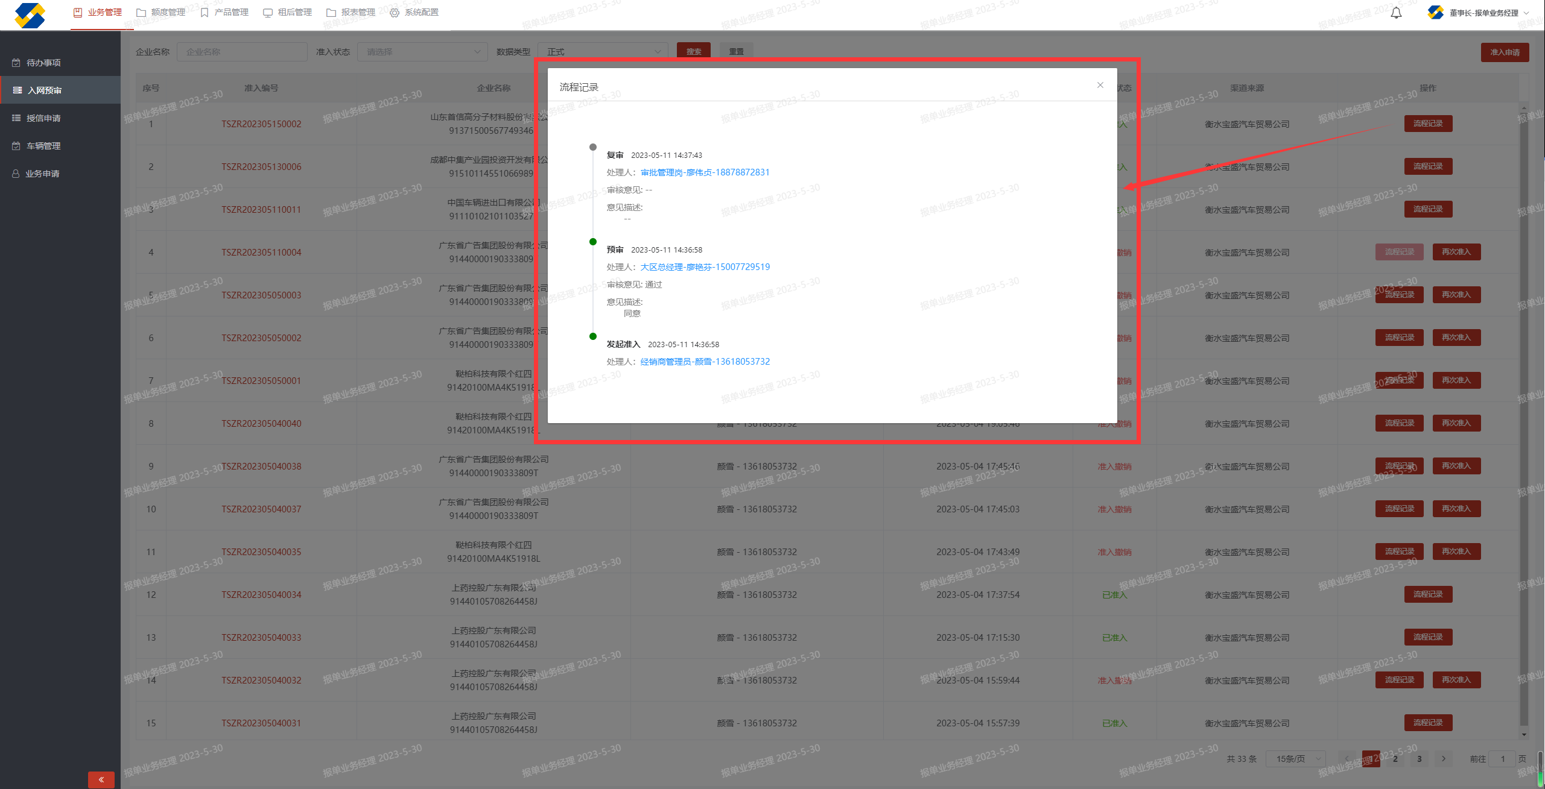Open 业务申请 in the sidebar

[42, 174]
